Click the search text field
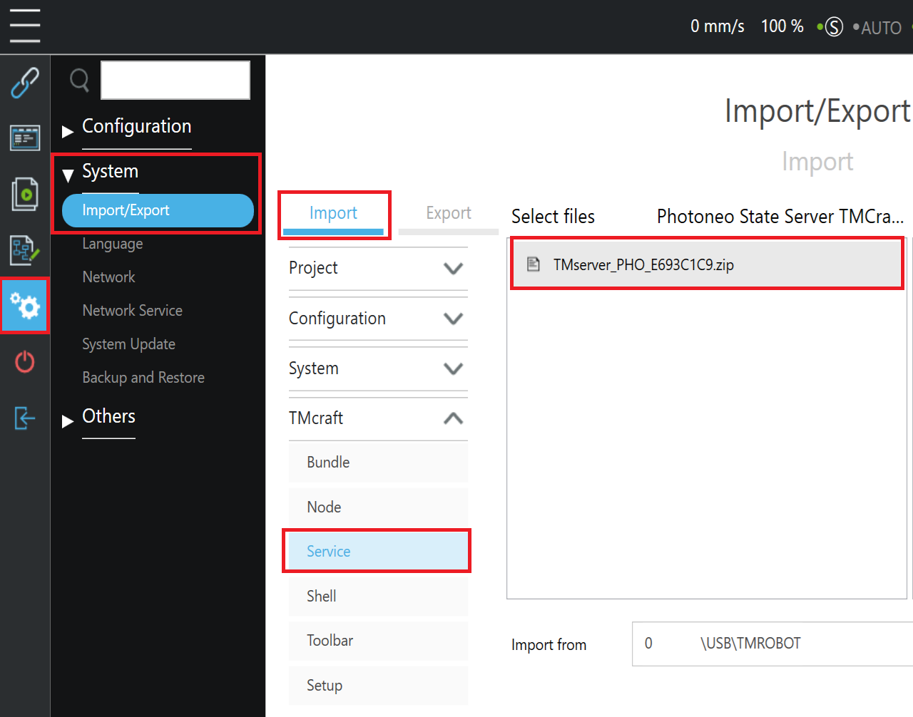Image resolution: width=913 pixels, height=717 pixels. (175, 80)
